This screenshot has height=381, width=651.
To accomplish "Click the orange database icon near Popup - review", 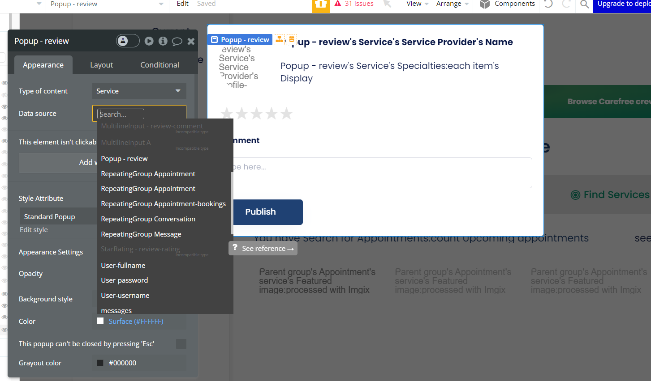I will pos(292,39).
